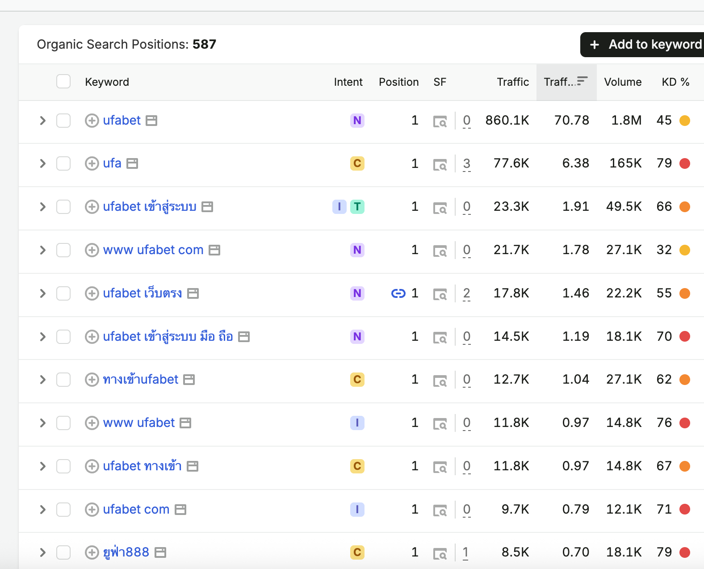Viewport: 704px width, 569px height.
Task: Open the ufabet เข้าสู่ระบบ keyword link
Action: coord(150,207)
